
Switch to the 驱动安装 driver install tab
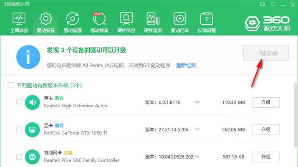[x=46, y=23]
